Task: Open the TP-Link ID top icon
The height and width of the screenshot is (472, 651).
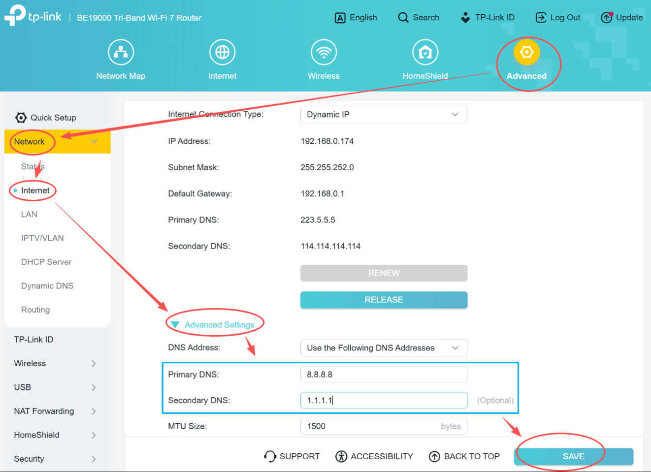Action: pos(465,18)
